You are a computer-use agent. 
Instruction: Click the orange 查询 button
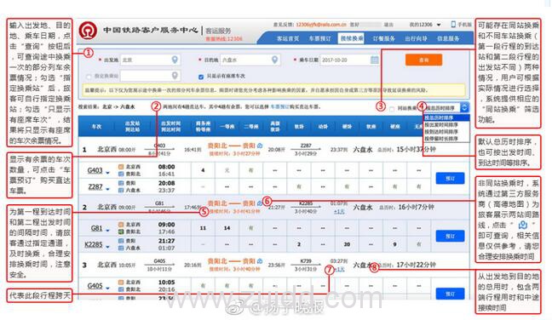tap(423, 60)
